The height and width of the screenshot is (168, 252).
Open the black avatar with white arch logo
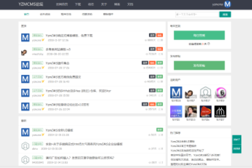point(220,111)
